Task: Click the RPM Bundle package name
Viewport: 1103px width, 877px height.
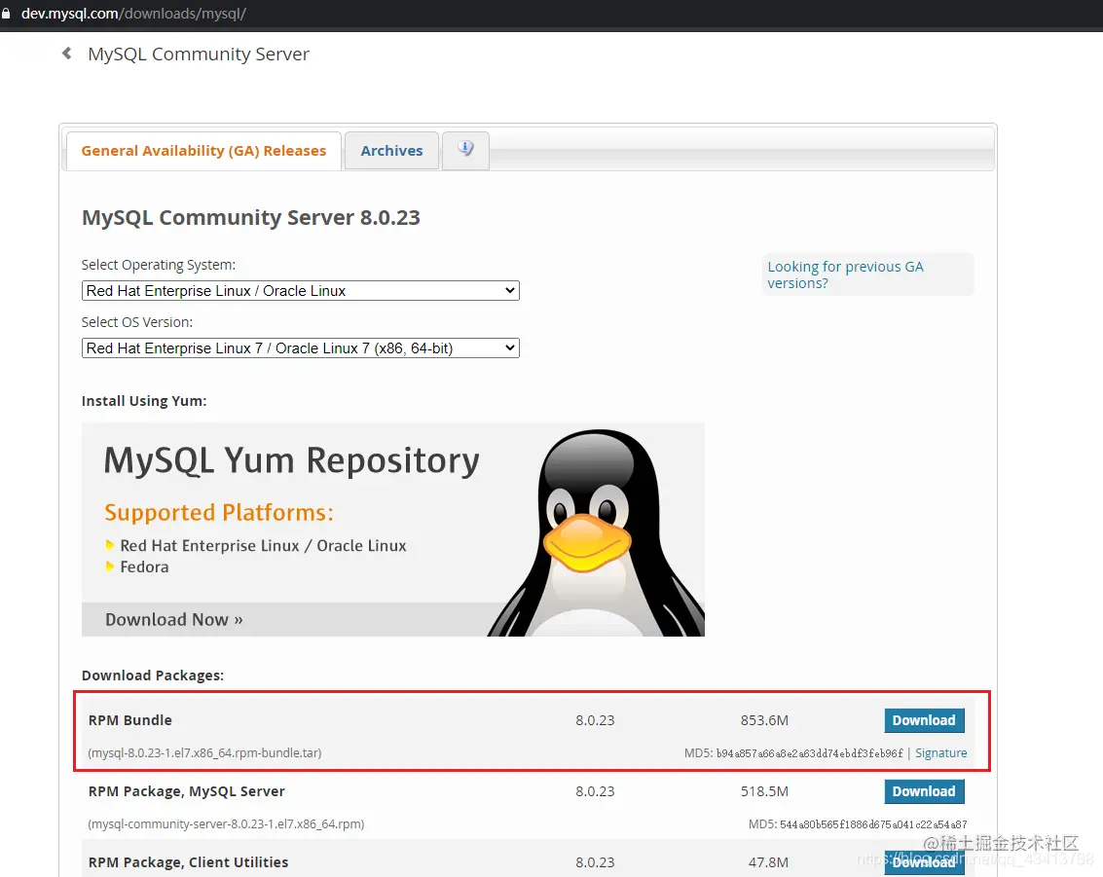Action: click(130, 720)
